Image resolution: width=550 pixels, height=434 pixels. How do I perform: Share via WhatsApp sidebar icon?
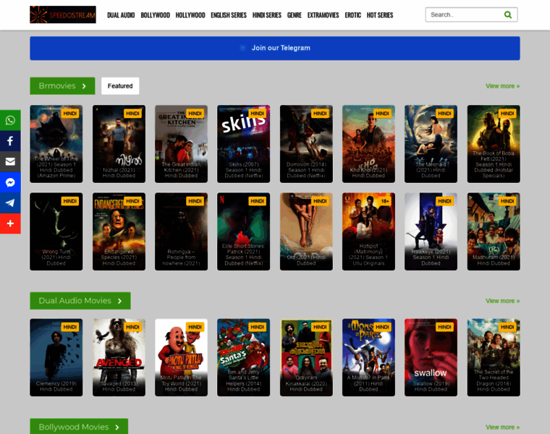10,120
